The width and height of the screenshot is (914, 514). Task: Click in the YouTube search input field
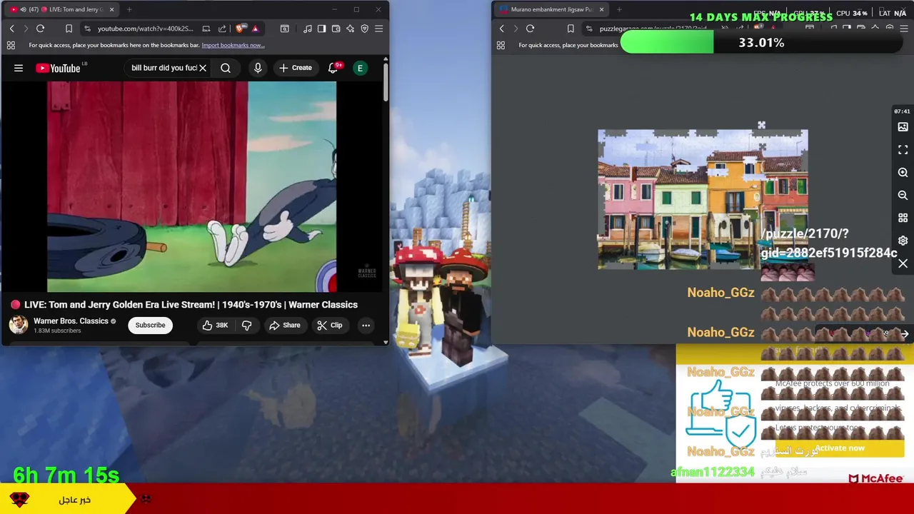[x=164, y=68]
